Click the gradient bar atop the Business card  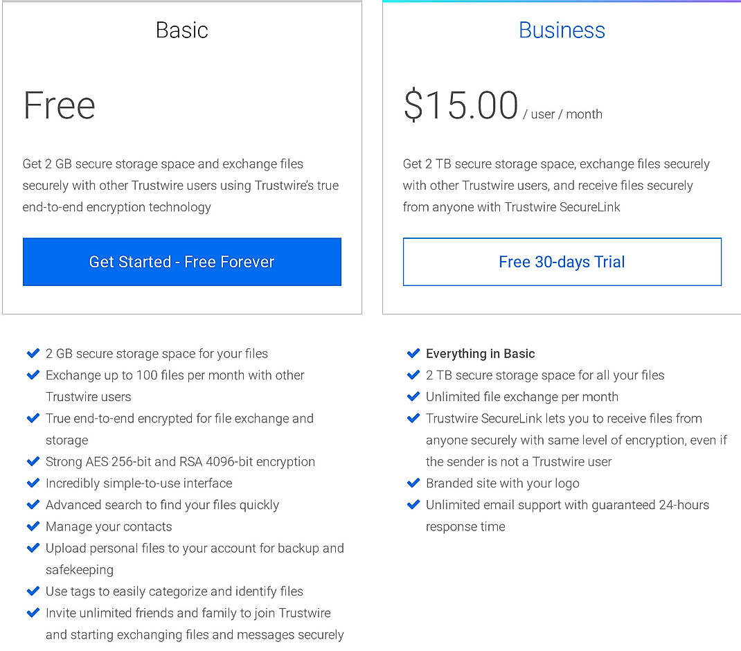[x=562, y=2]
